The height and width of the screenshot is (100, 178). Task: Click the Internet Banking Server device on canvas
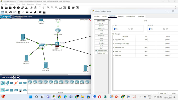click(23, 37)
